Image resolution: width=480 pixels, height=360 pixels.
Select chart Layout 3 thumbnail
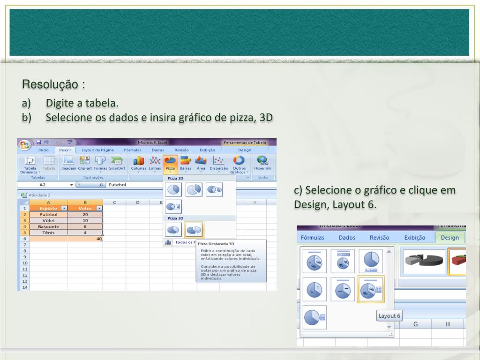pos(371,261)
